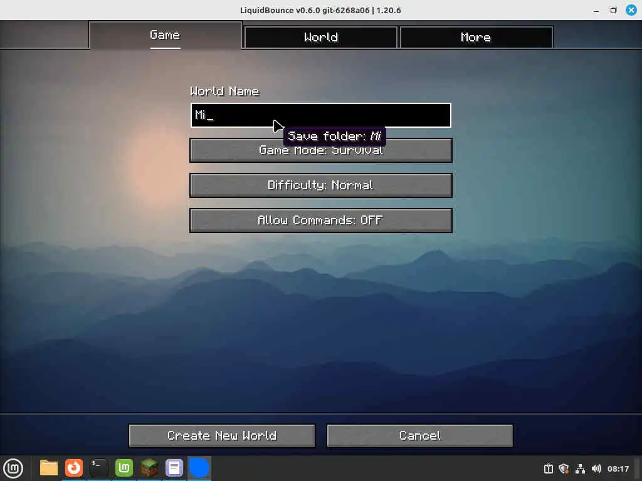The height and width of the screenshot is (481, 642).
Task: Maximize the LiquidBounce window
Action: (613, 10)
